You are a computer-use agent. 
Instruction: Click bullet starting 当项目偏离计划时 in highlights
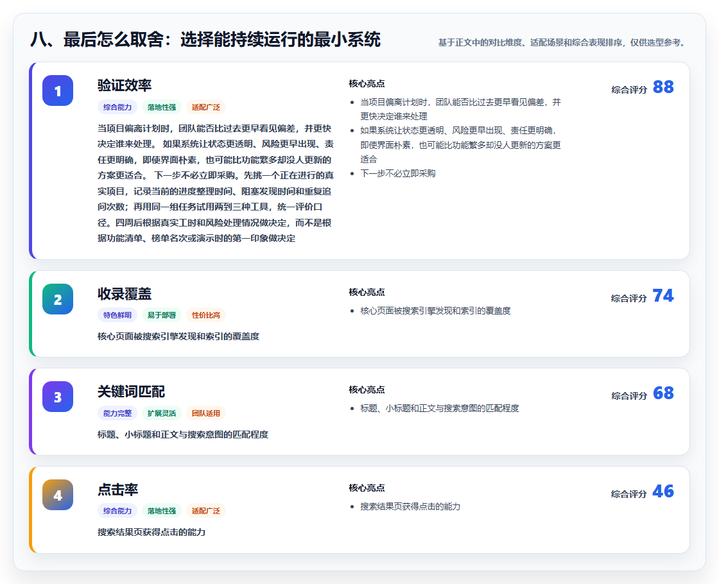(x=460, y=109)
